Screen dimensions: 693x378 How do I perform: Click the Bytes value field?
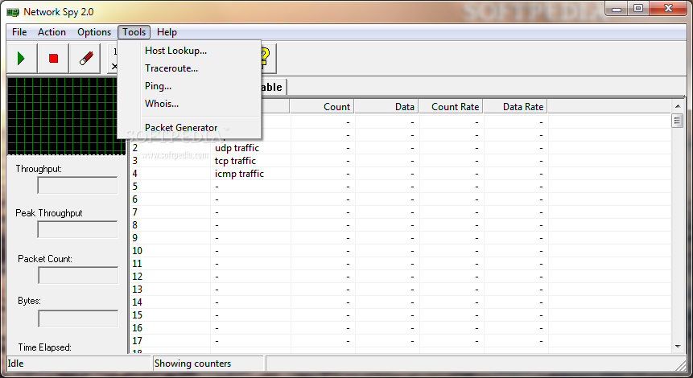(x=78, y=318)
